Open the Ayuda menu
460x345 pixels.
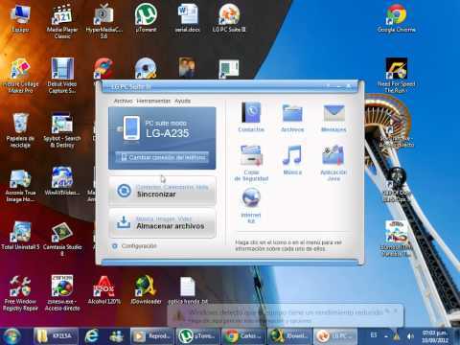[x=182, y=101]
